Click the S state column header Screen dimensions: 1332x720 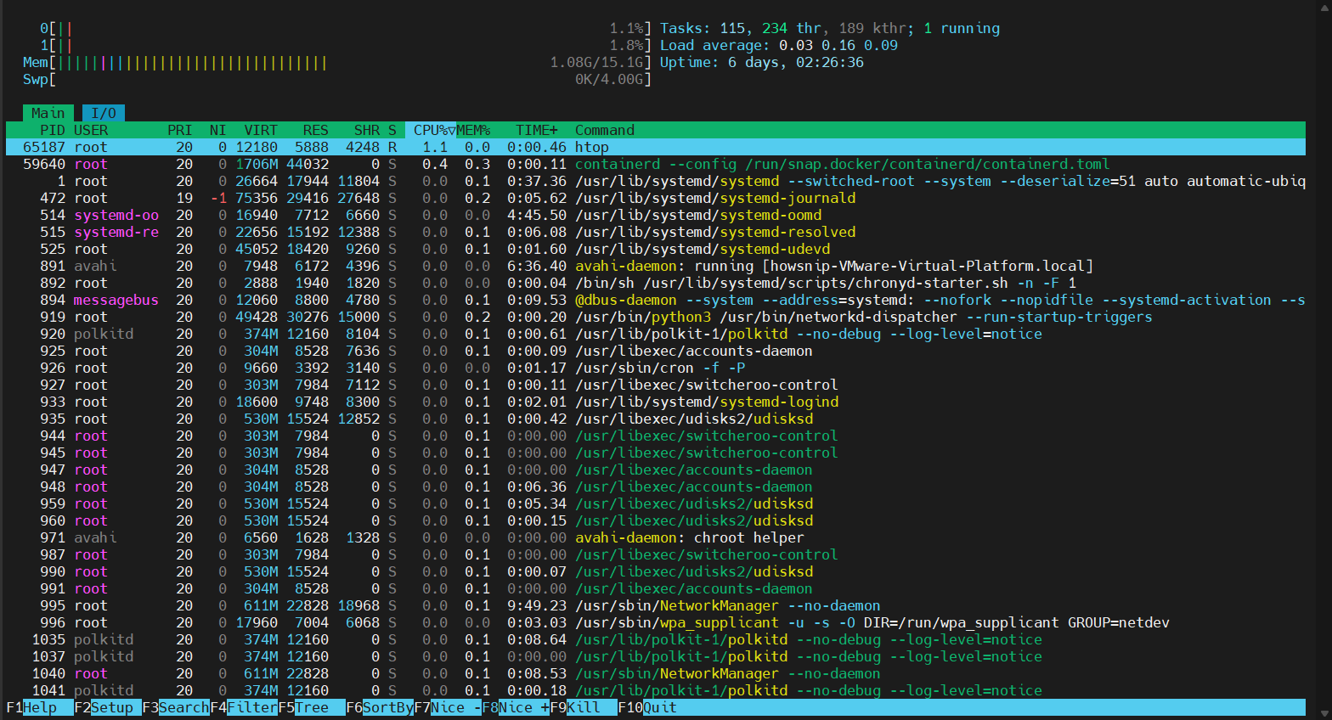click(392, 130)
